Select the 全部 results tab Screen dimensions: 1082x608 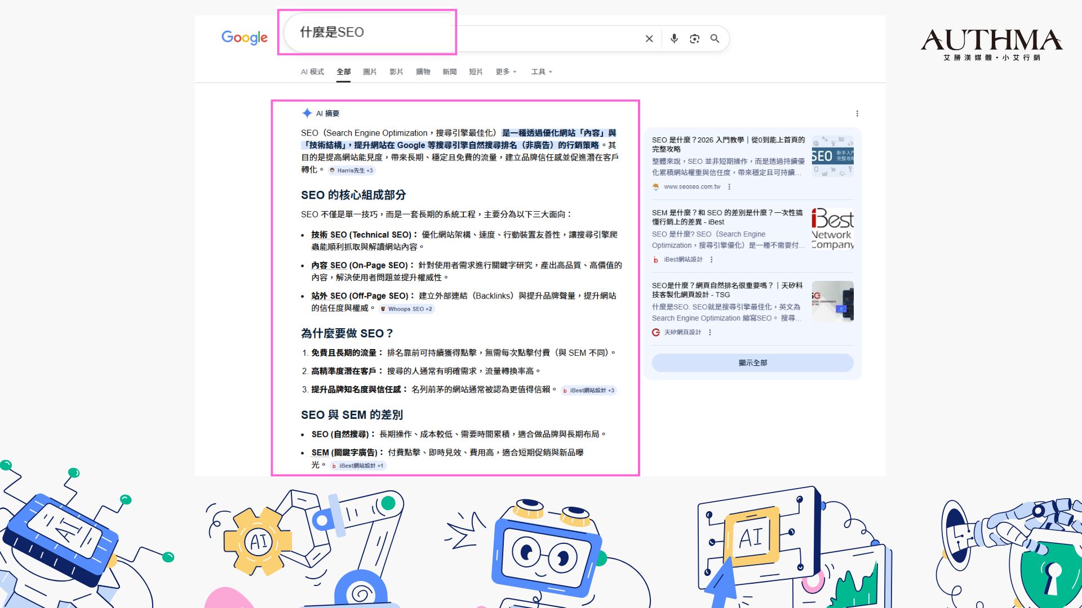pyautogui.click(x=344, y=71)
